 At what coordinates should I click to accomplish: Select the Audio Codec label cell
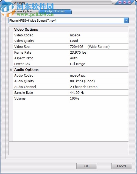click(x=41, y=76)
